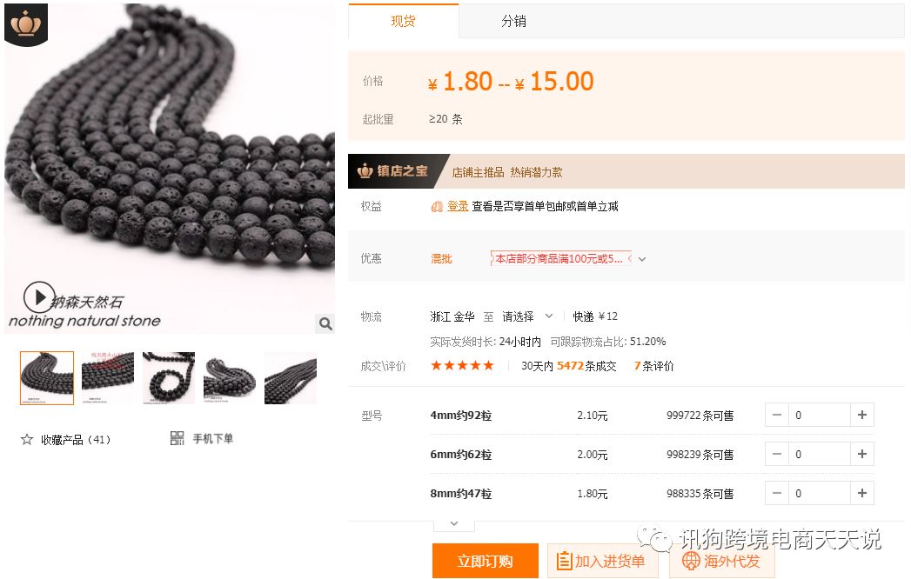
Task: Expand more model options below size list
Action: [453, 524]
